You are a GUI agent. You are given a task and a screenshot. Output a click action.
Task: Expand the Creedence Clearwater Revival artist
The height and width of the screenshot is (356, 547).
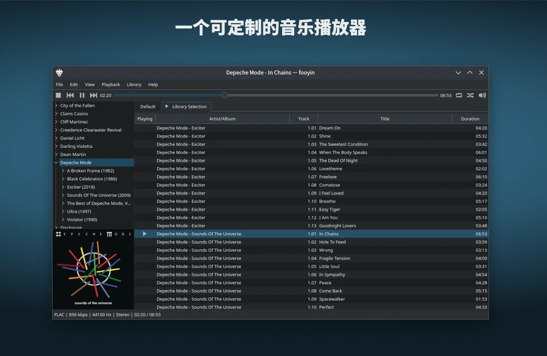(x=56, y=130)
